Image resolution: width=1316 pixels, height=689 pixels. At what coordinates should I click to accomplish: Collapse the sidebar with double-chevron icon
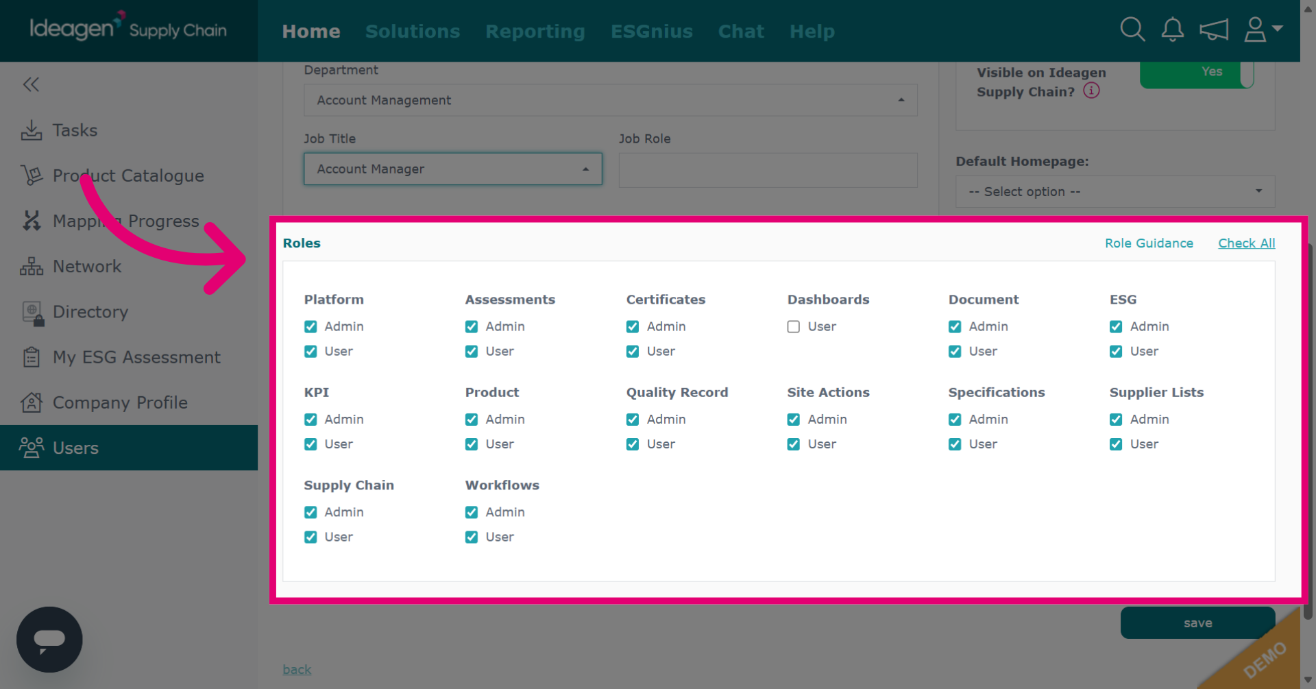click(31, 84)
